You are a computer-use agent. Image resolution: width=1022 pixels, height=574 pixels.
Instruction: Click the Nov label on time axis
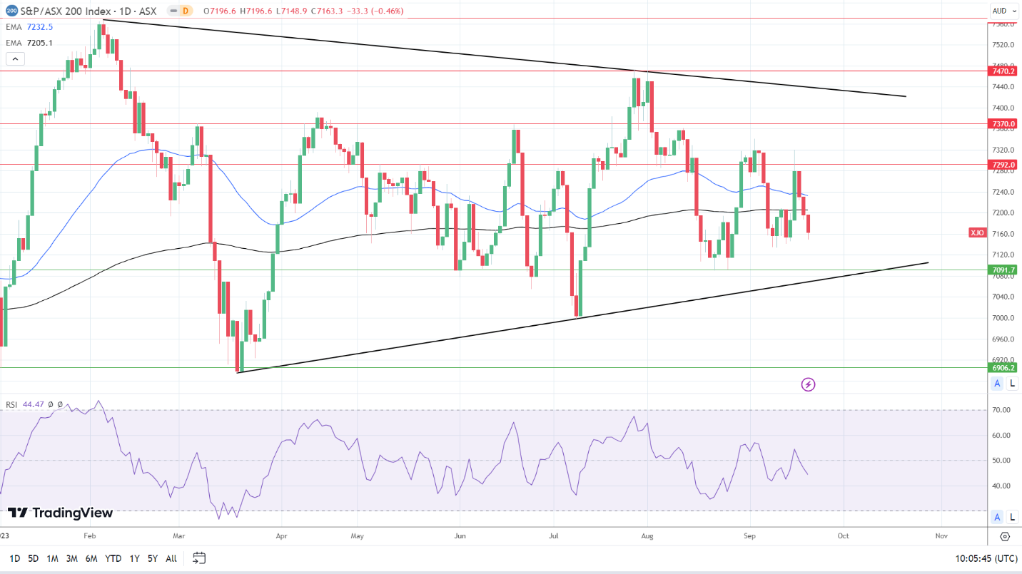(x=941, y=535)
